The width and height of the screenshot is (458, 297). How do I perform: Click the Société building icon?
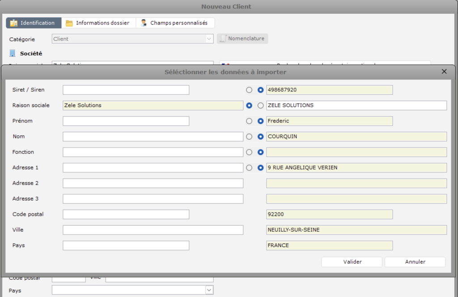[13, 54]
